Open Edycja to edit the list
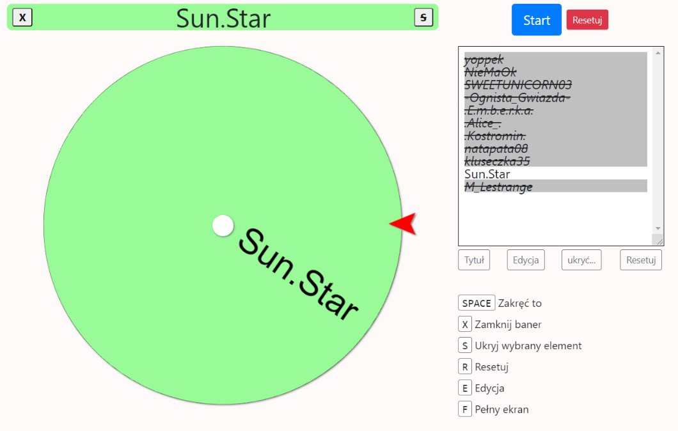Screen dimensions: 678x431 (525, 260)
